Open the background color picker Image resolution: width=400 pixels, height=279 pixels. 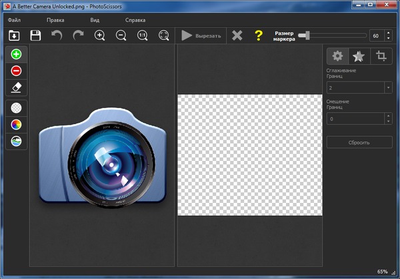coord(17,124)
